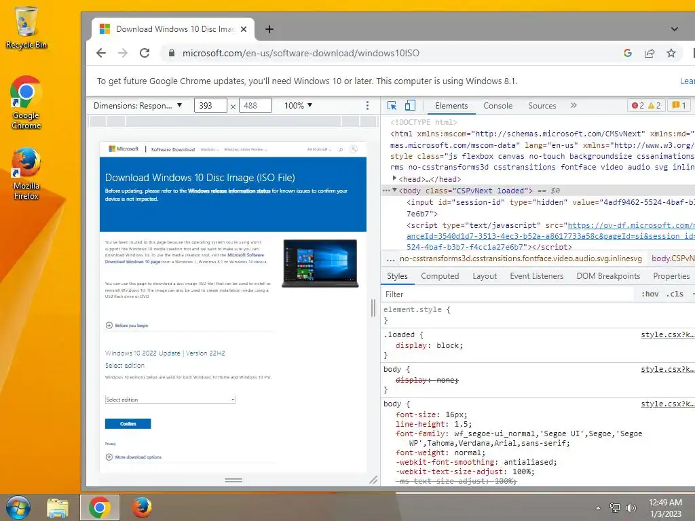
Task: Open the taskbar clock showing 12:49 AM
Action: 665,508
